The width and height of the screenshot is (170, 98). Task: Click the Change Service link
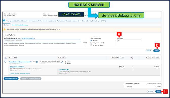[x=14, y=74]
